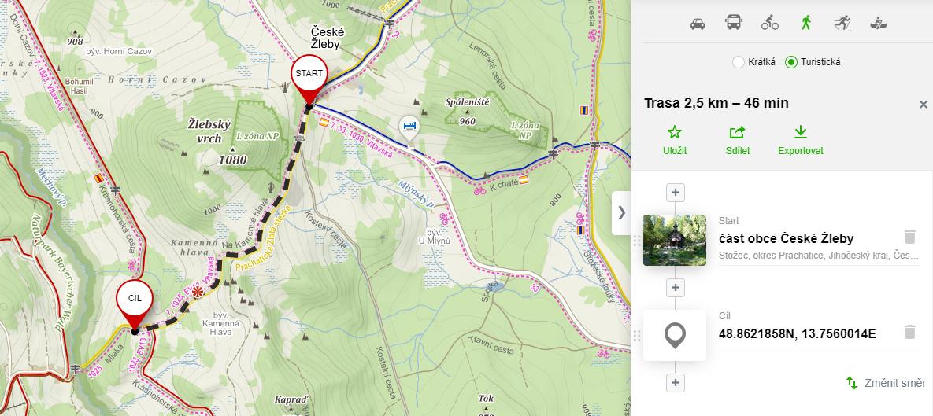
Task: Select bicycle route mode icon
Action: [x=770, y=23]
